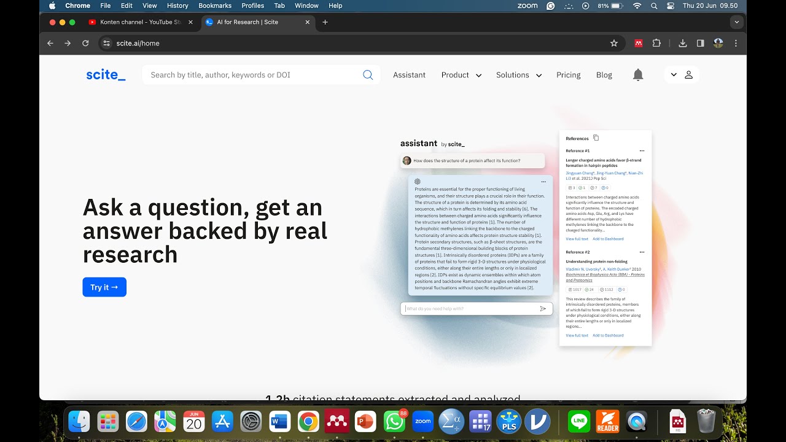Click the Try it button
The width and height of the screenshot is (786, 442).
click(x=104, y=287)
